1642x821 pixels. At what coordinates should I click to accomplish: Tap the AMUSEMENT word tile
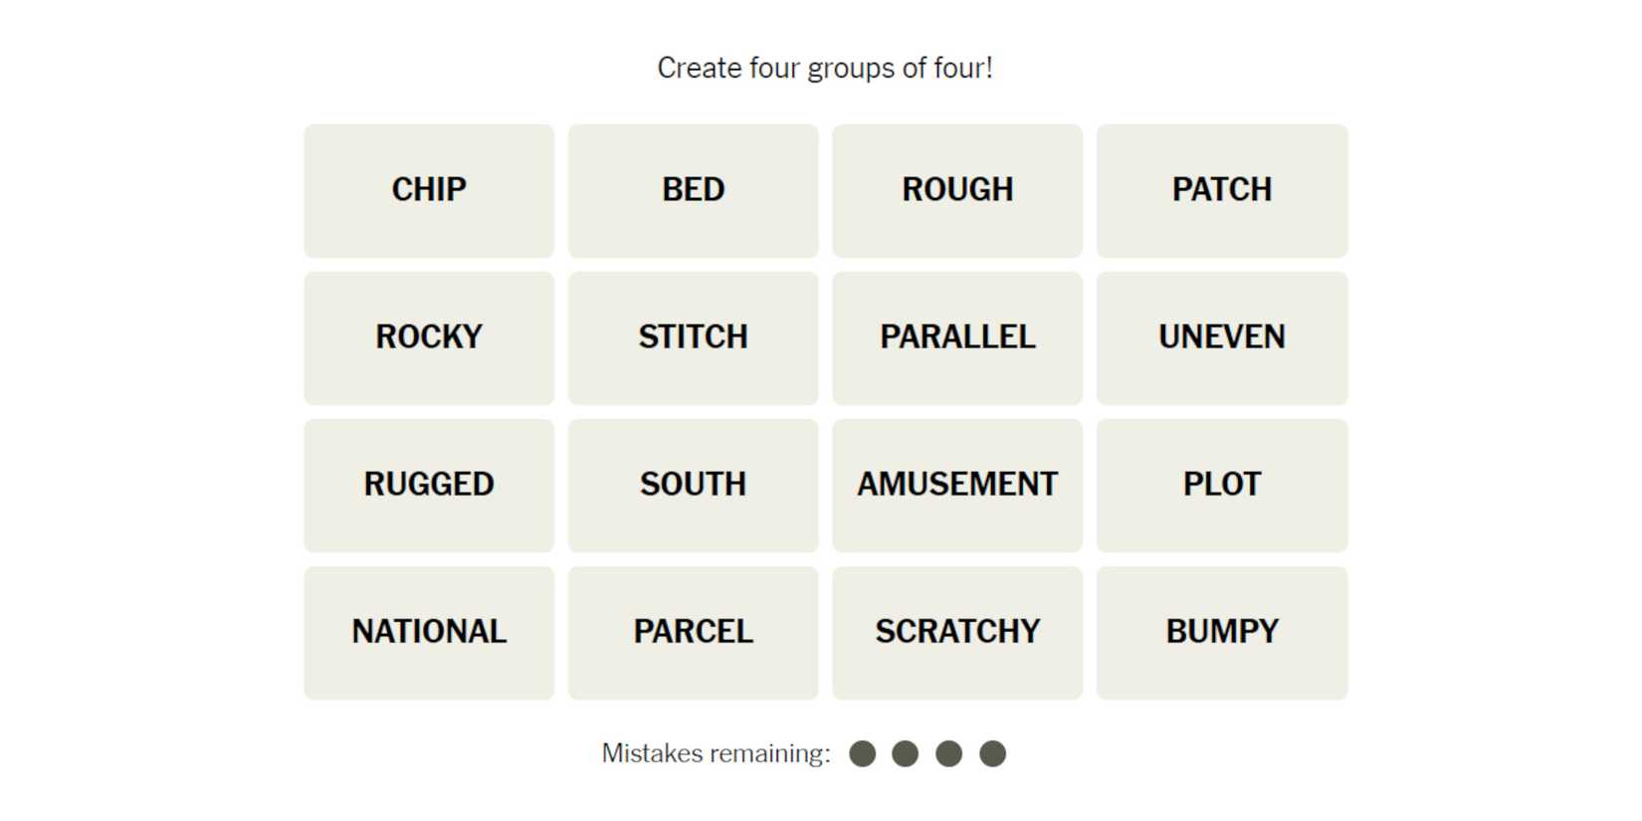[x=957, y=485]
